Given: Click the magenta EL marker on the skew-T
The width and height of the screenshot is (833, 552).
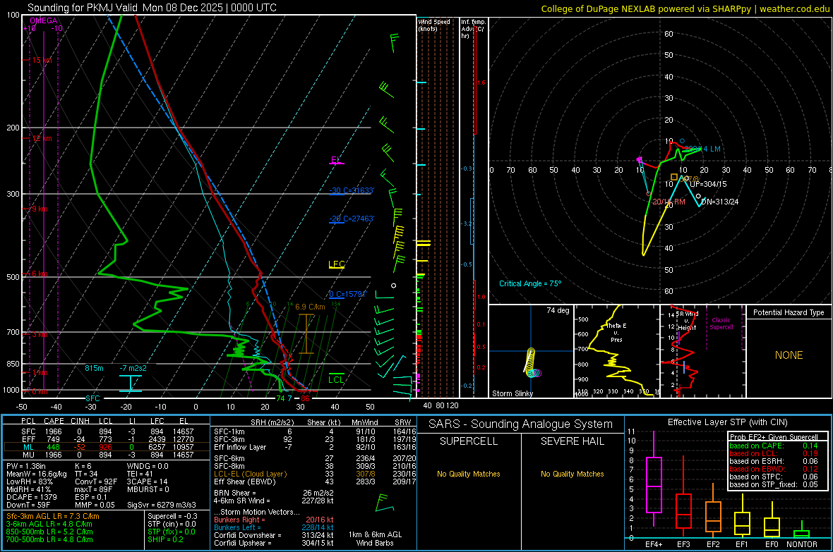Looking at the screenshot, I should tap(336, 160).
